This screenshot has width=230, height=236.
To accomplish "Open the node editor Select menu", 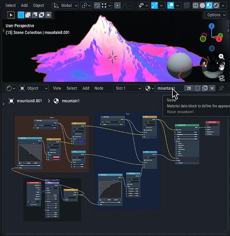I will tap(72, 88).
